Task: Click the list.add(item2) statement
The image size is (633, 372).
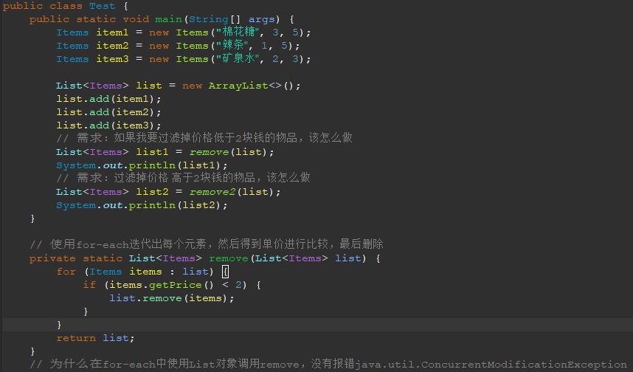Action: 108,112
